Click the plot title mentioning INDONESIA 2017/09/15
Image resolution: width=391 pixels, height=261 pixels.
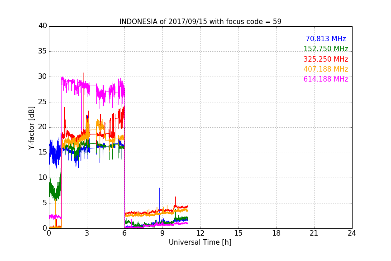tap(200, 21)
